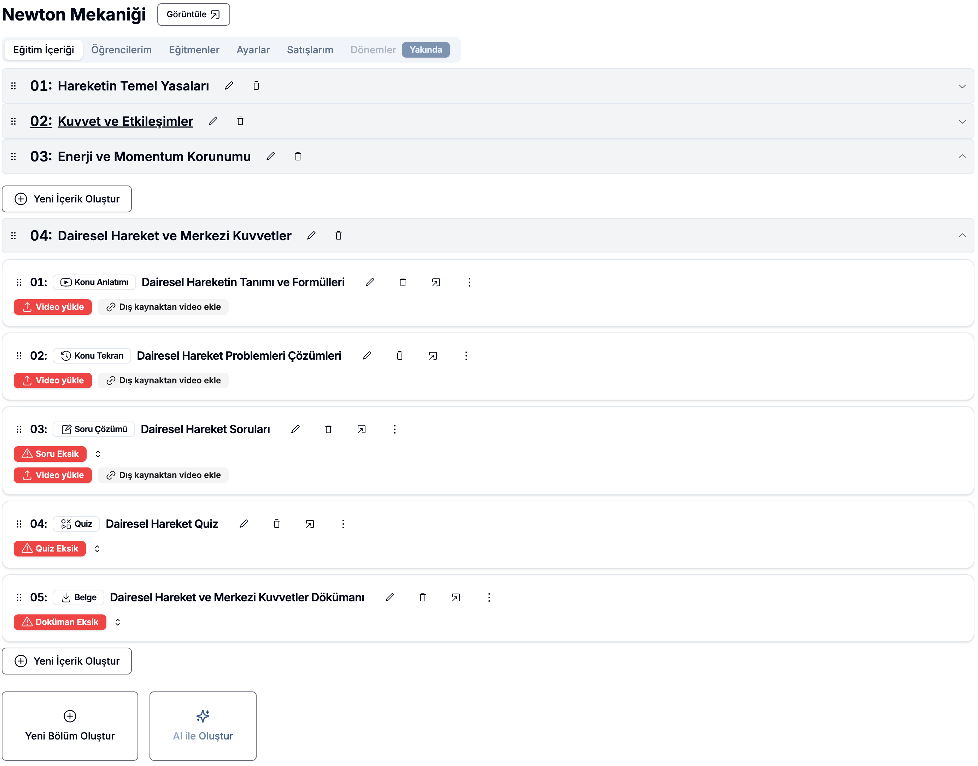Edit section Enerji ve Momentum Korunumu

point(270,157)
